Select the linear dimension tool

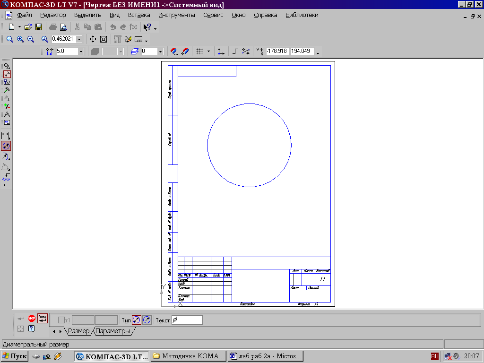coord(6,136)
